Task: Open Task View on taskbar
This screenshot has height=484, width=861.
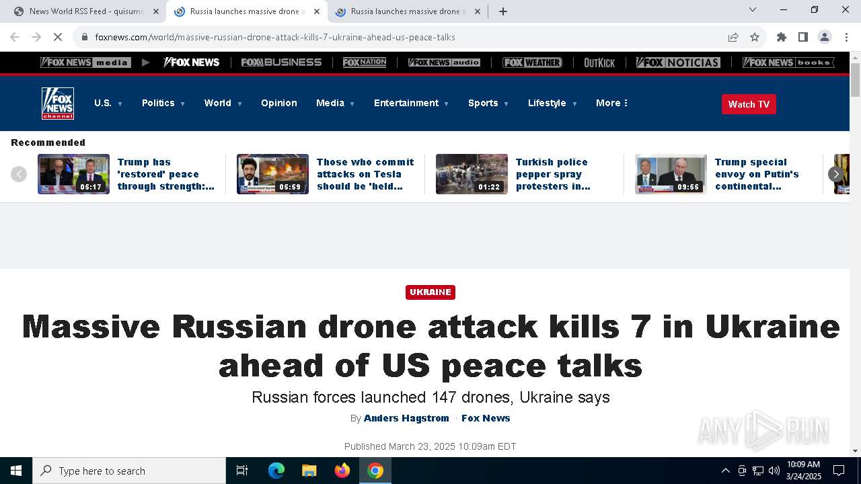Action: tap(242, 471)
